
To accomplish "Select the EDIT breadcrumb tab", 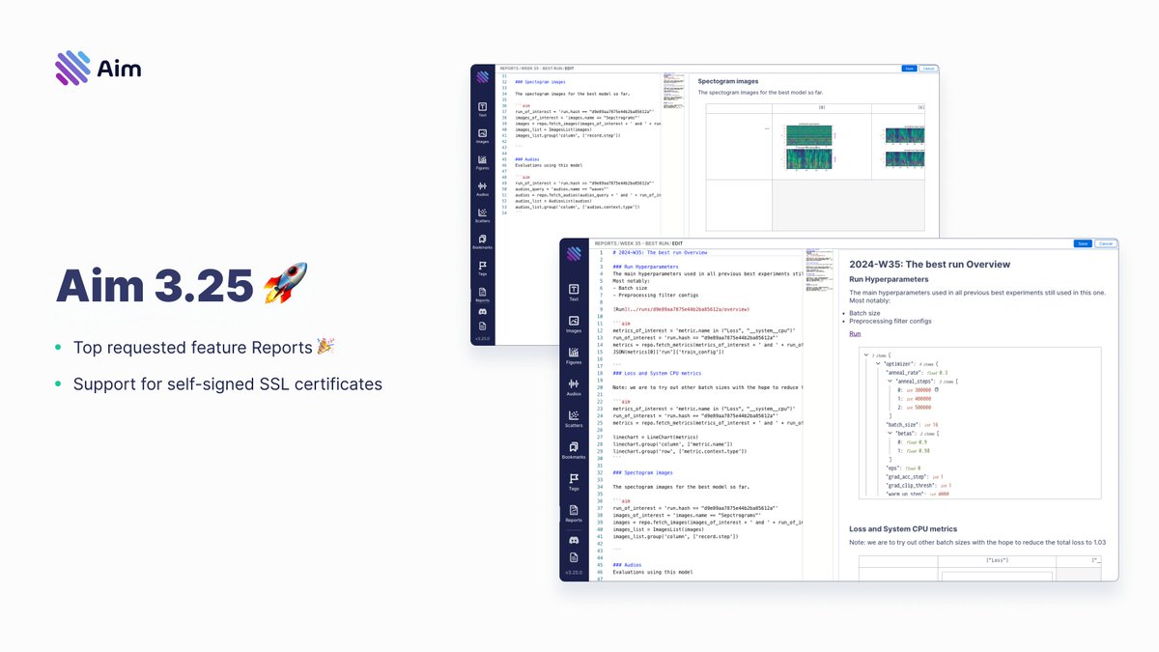I will pyautogui.click(x=677, y=243).
